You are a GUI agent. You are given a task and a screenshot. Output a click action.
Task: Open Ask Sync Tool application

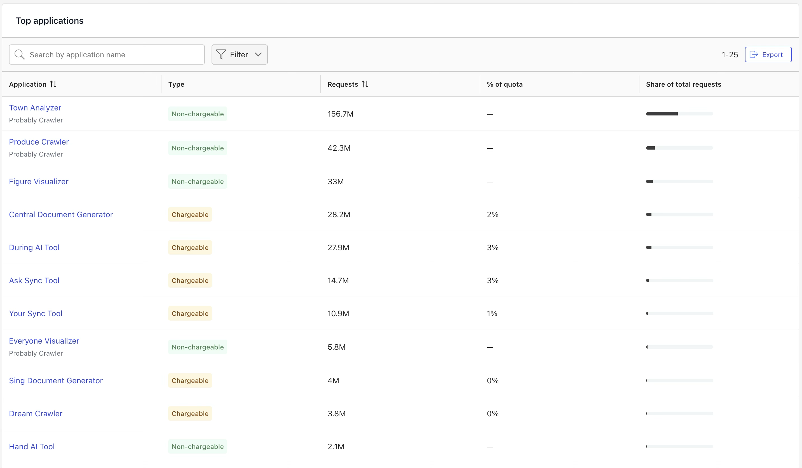[34, 280]
